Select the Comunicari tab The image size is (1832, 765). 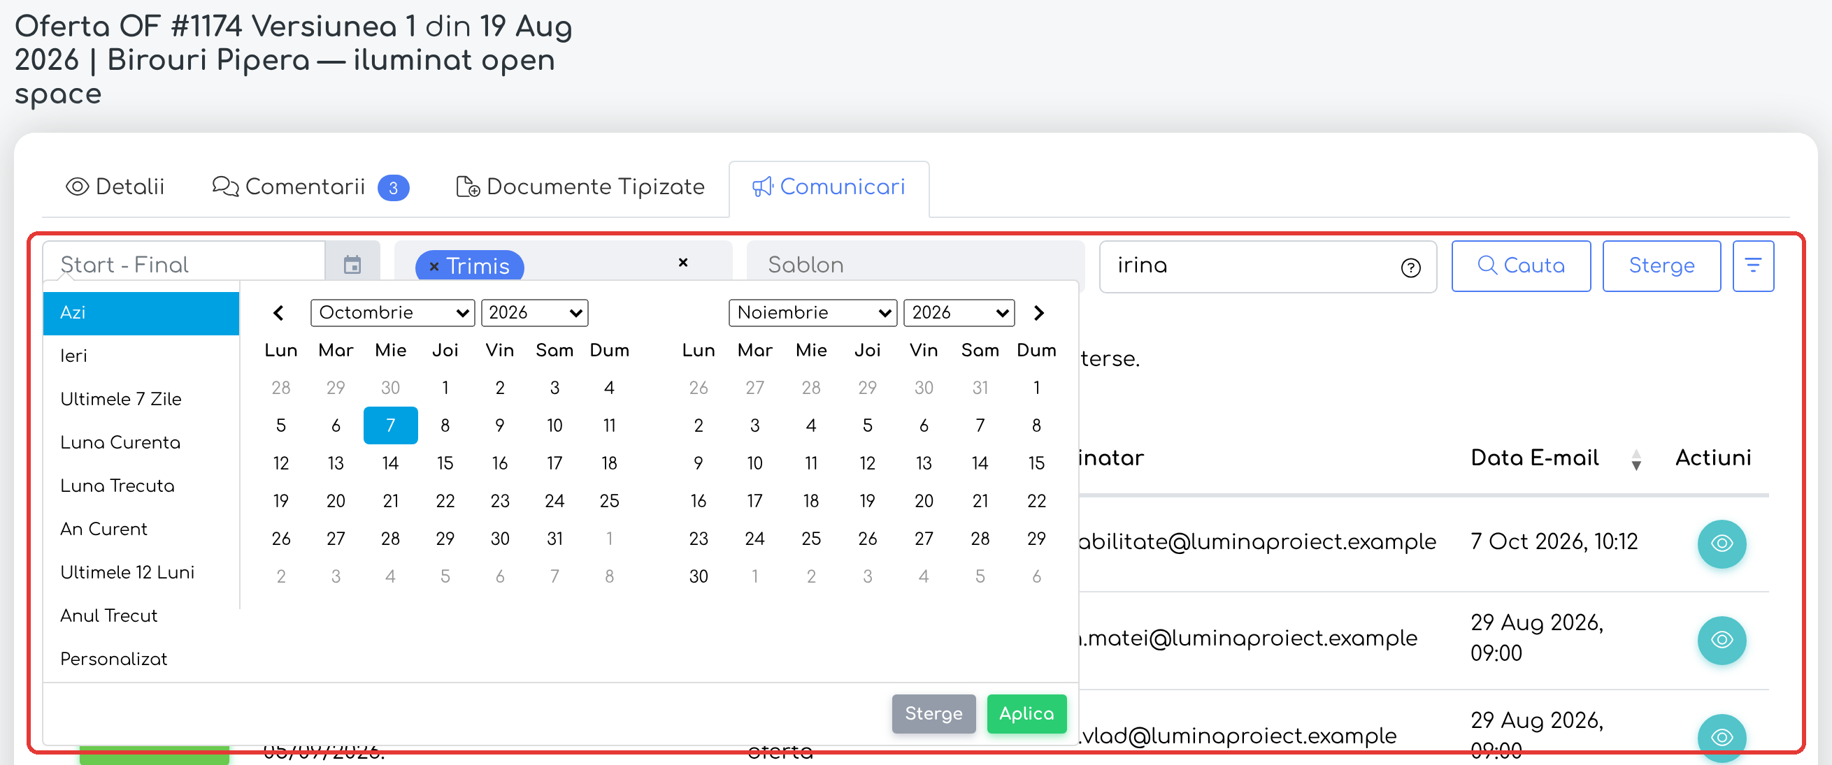point(829,187)
